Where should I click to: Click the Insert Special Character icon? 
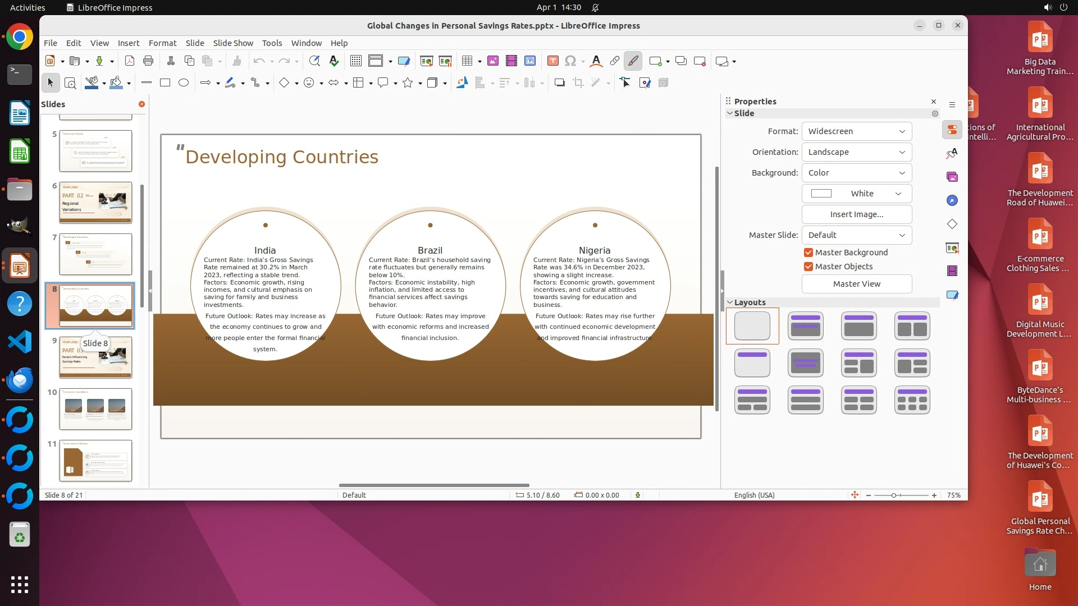570,61
